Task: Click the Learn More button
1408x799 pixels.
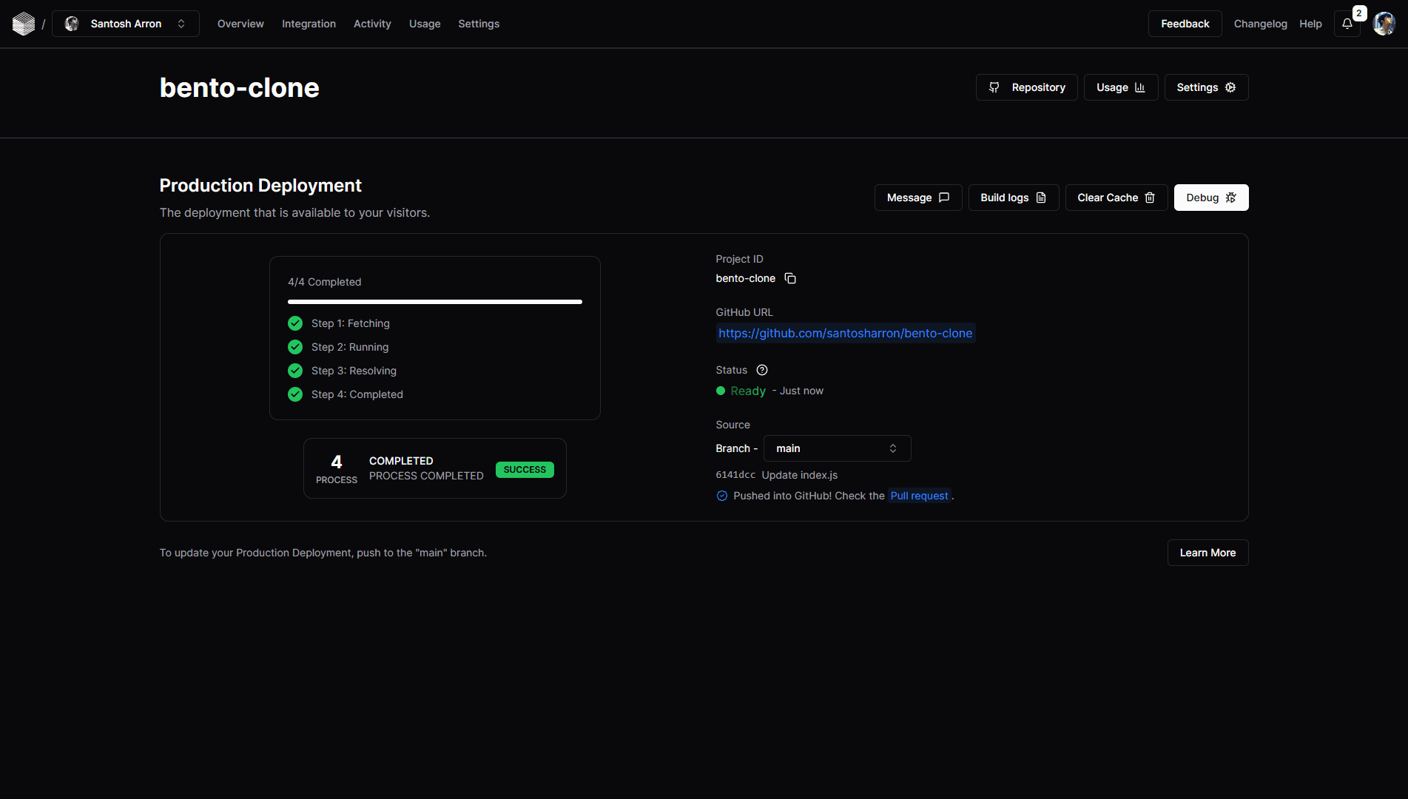Action: 1207,553
